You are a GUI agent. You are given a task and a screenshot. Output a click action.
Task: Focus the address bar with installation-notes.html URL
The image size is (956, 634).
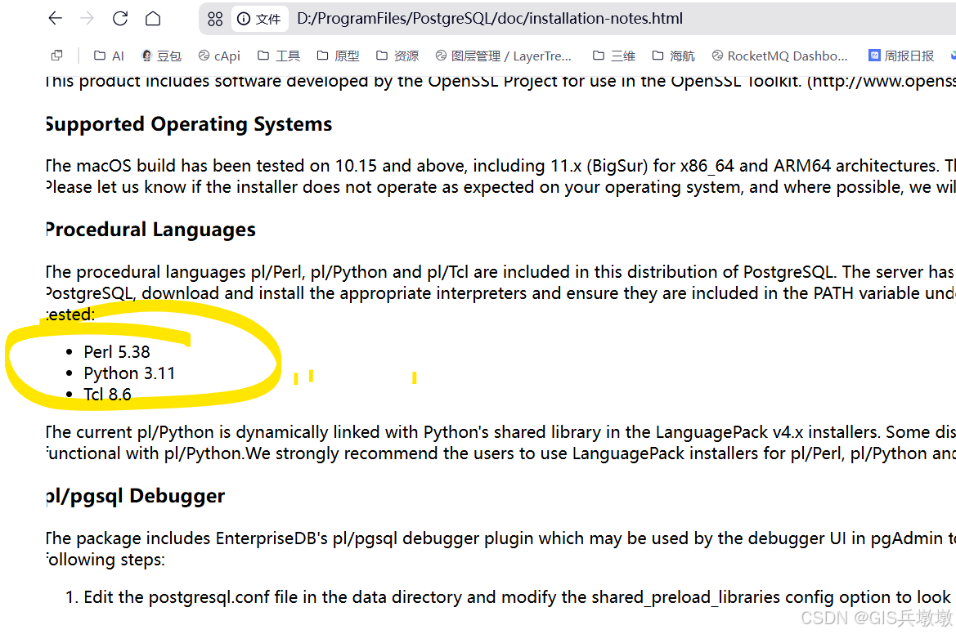coord(490,19)
